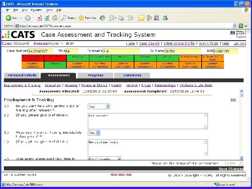The height and width of the screenshot is (189, 252).
Task: Switch to the Personal Details tab
Action: (x=22, y=75)
